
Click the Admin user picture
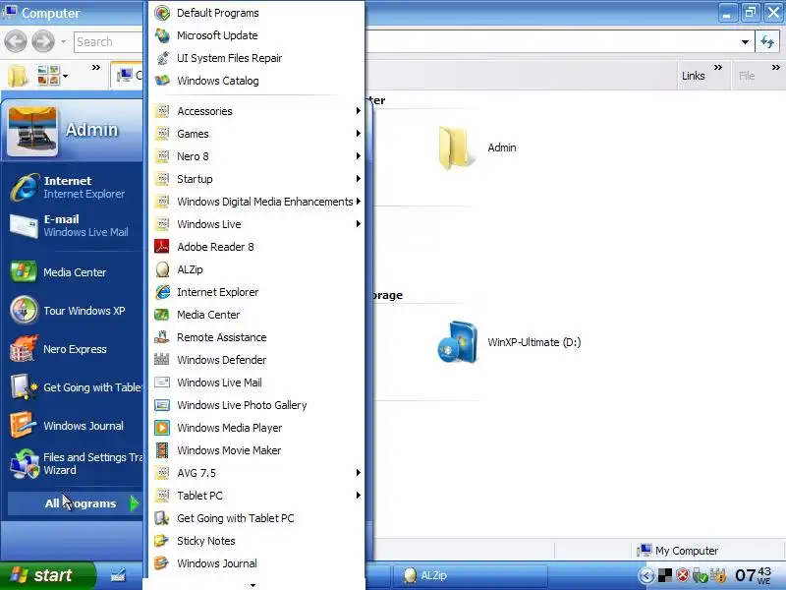point(32,131)
